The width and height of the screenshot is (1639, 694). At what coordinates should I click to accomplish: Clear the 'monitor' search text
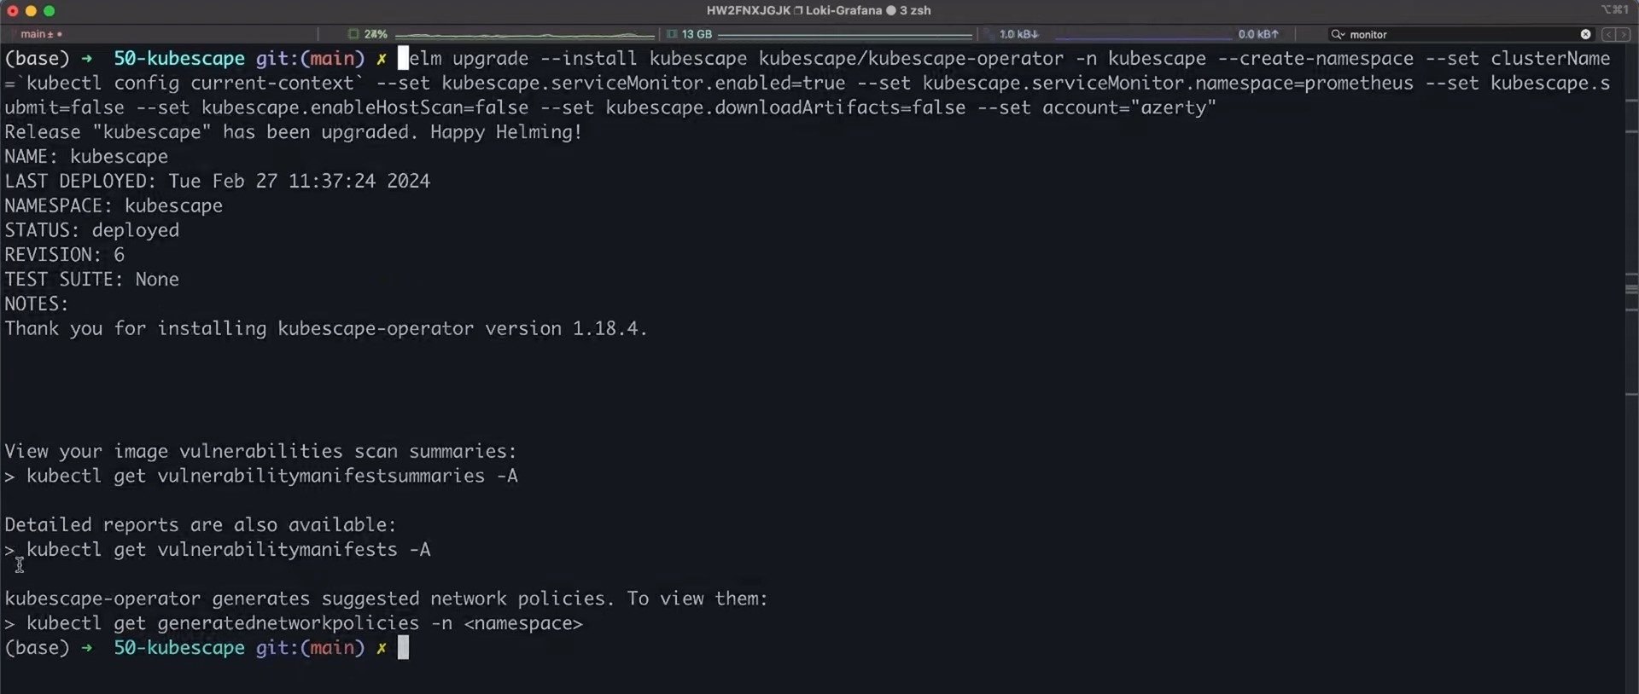[1585, 34]
